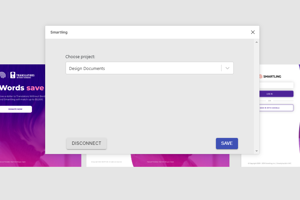Save the selected project
The image size is (300, 200).
227,144
